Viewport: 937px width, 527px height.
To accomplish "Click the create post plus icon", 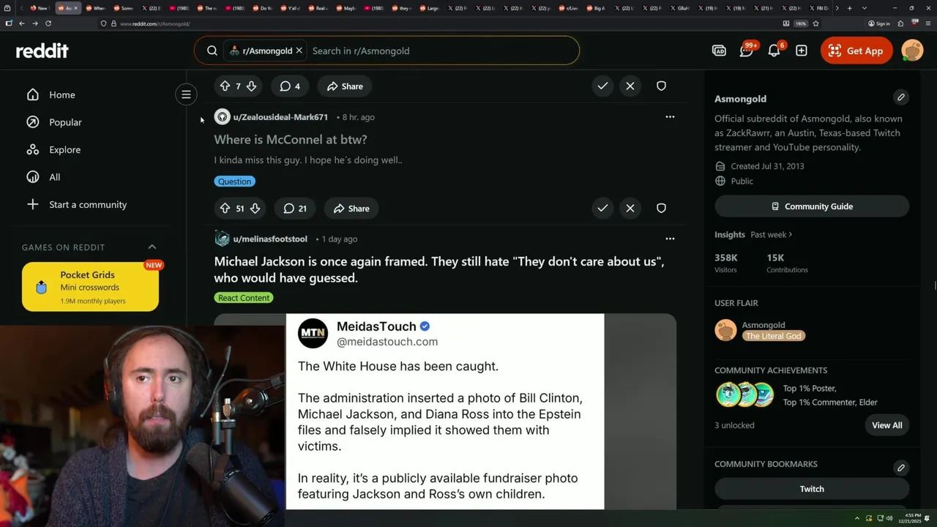I will [x=802, y=51].
